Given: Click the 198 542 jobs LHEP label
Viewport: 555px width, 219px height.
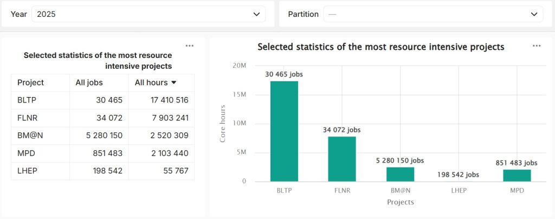Looking at the screenshot, I should coord(458,175).
